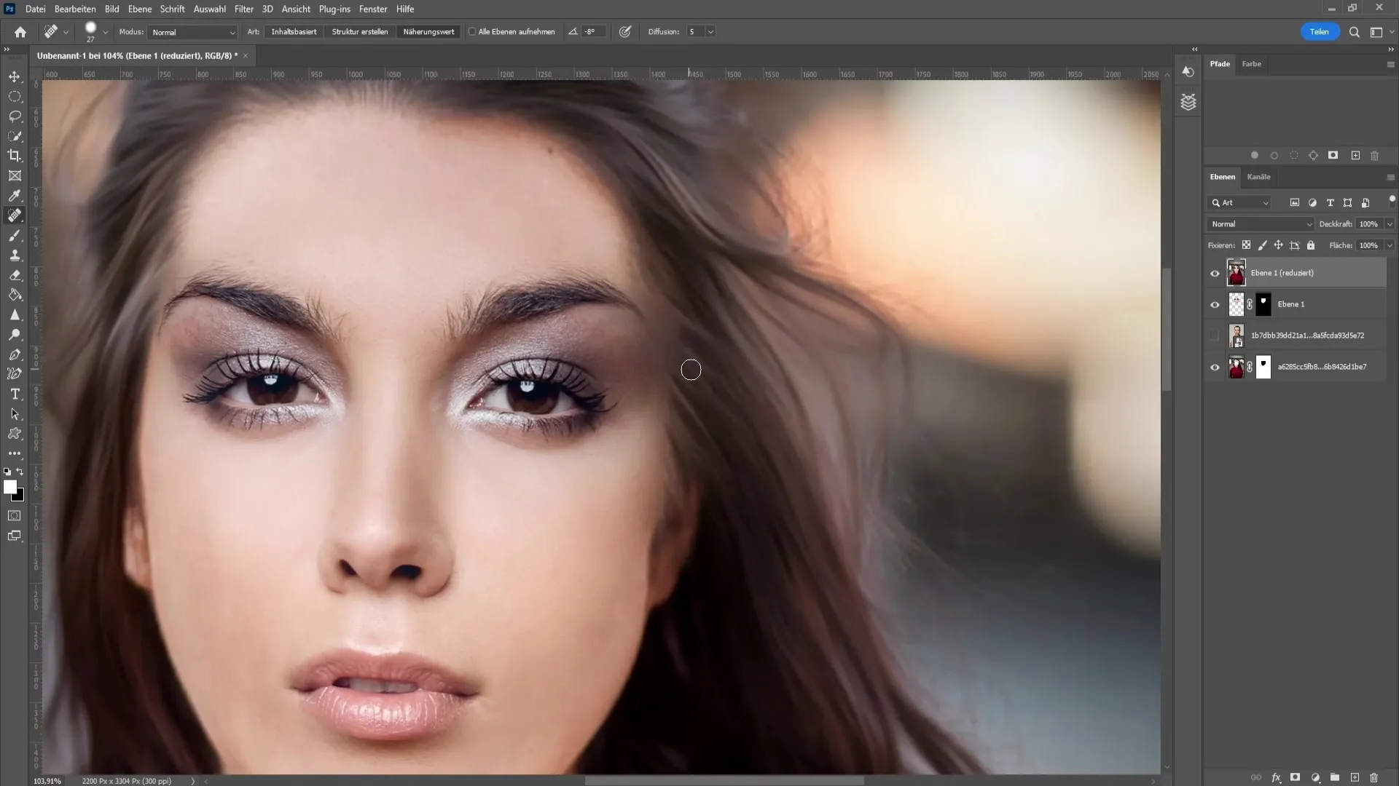
Task: Select the Type tool
Action: 15,394
